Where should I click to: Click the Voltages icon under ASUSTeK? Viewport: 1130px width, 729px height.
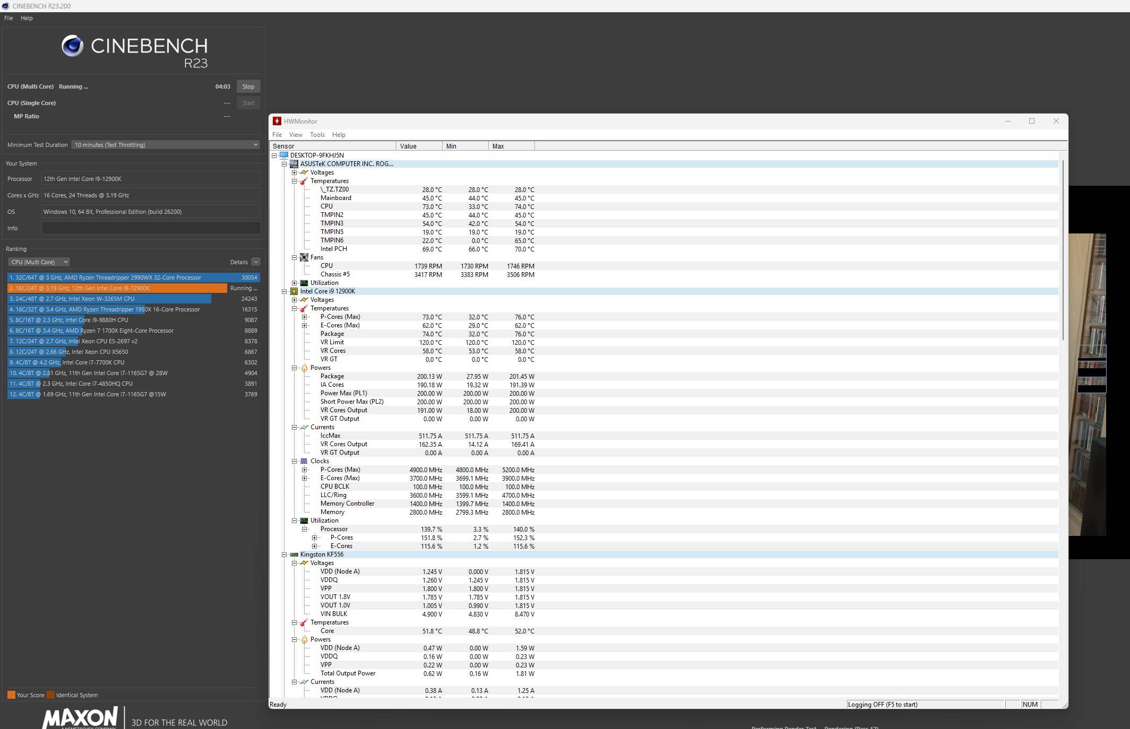[304, 172]
